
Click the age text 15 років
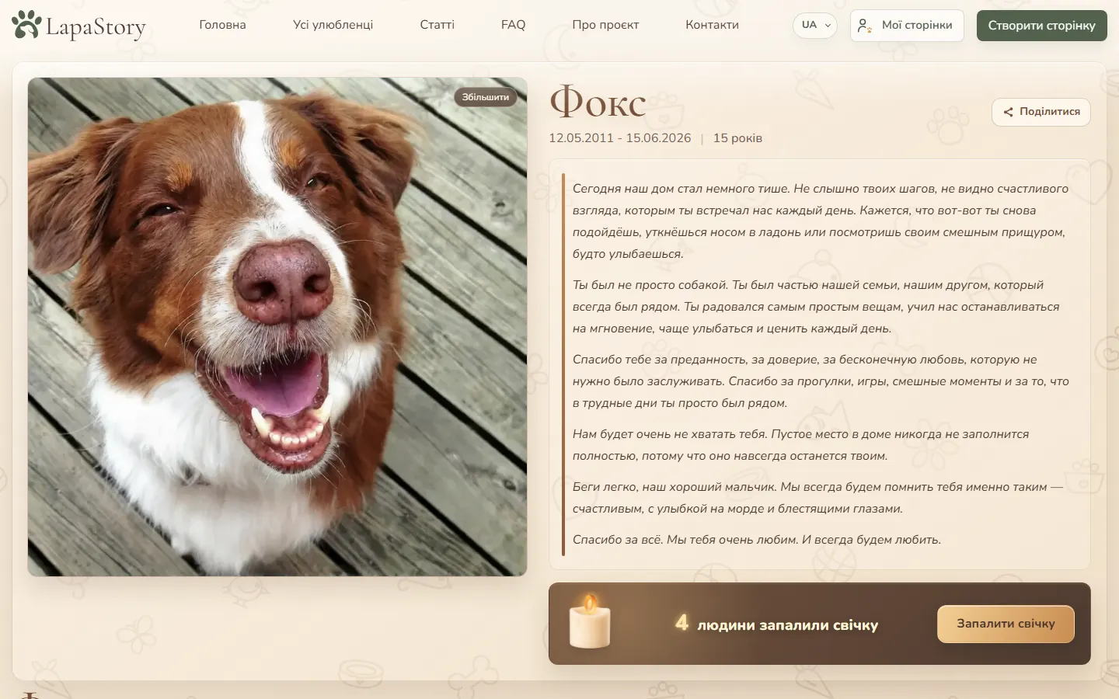pos(737,138)
